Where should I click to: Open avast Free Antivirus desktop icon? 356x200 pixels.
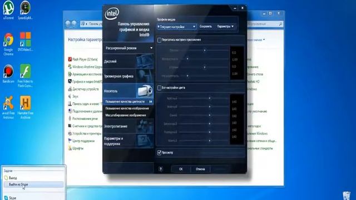point(8,108)
